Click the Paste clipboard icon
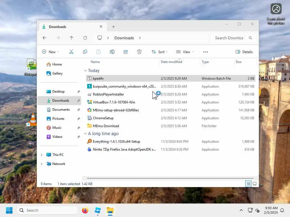Screen dimensions: 290x217 99,52
